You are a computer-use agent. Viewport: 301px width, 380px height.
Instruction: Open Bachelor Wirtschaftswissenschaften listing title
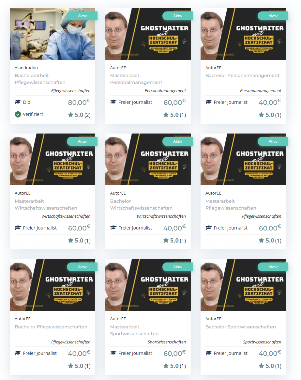[x=141, y=205]
